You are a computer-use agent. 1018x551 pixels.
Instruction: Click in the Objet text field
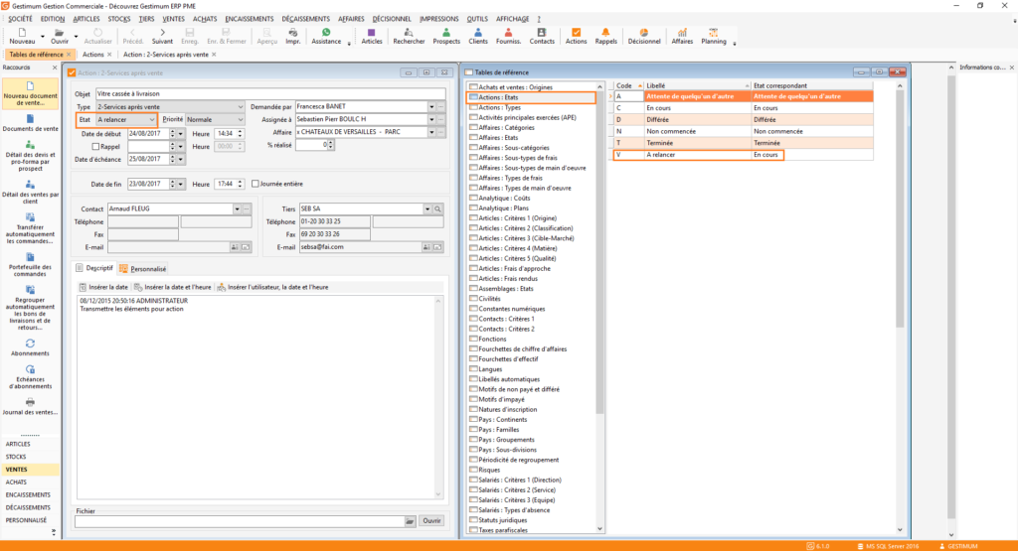(270, 94)
